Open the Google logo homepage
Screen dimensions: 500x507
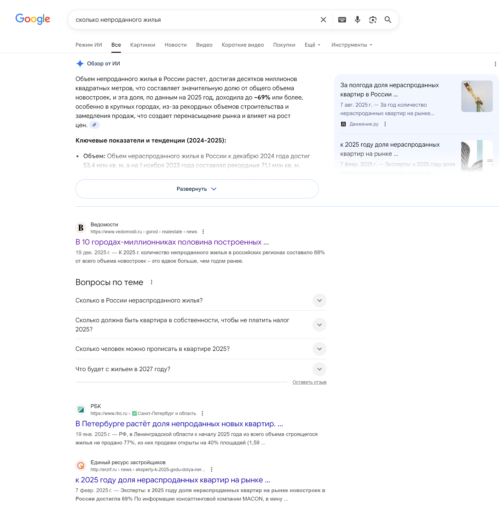[x=33, y=19]
